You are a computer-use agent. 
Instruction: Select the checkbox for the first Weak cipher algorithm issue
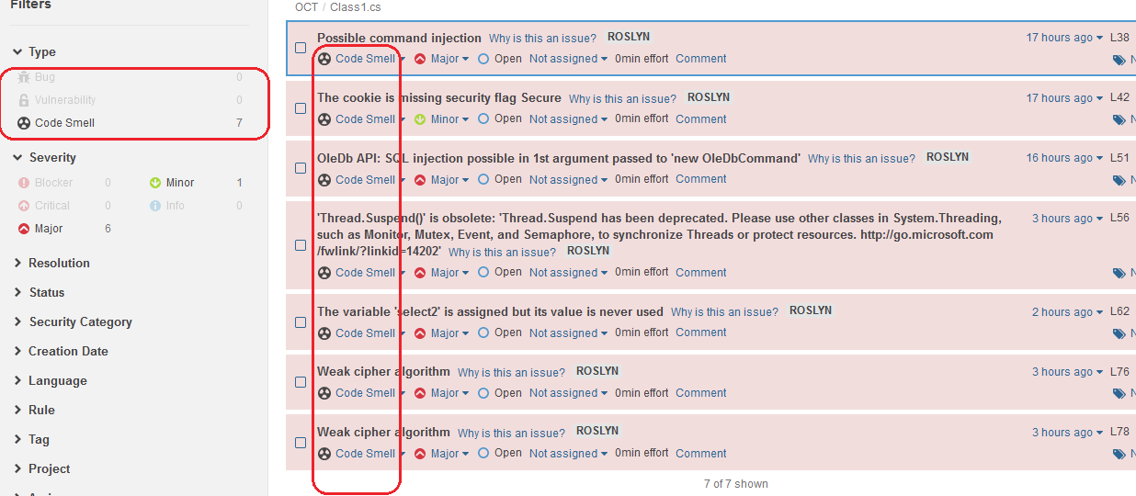click(301, 382)
